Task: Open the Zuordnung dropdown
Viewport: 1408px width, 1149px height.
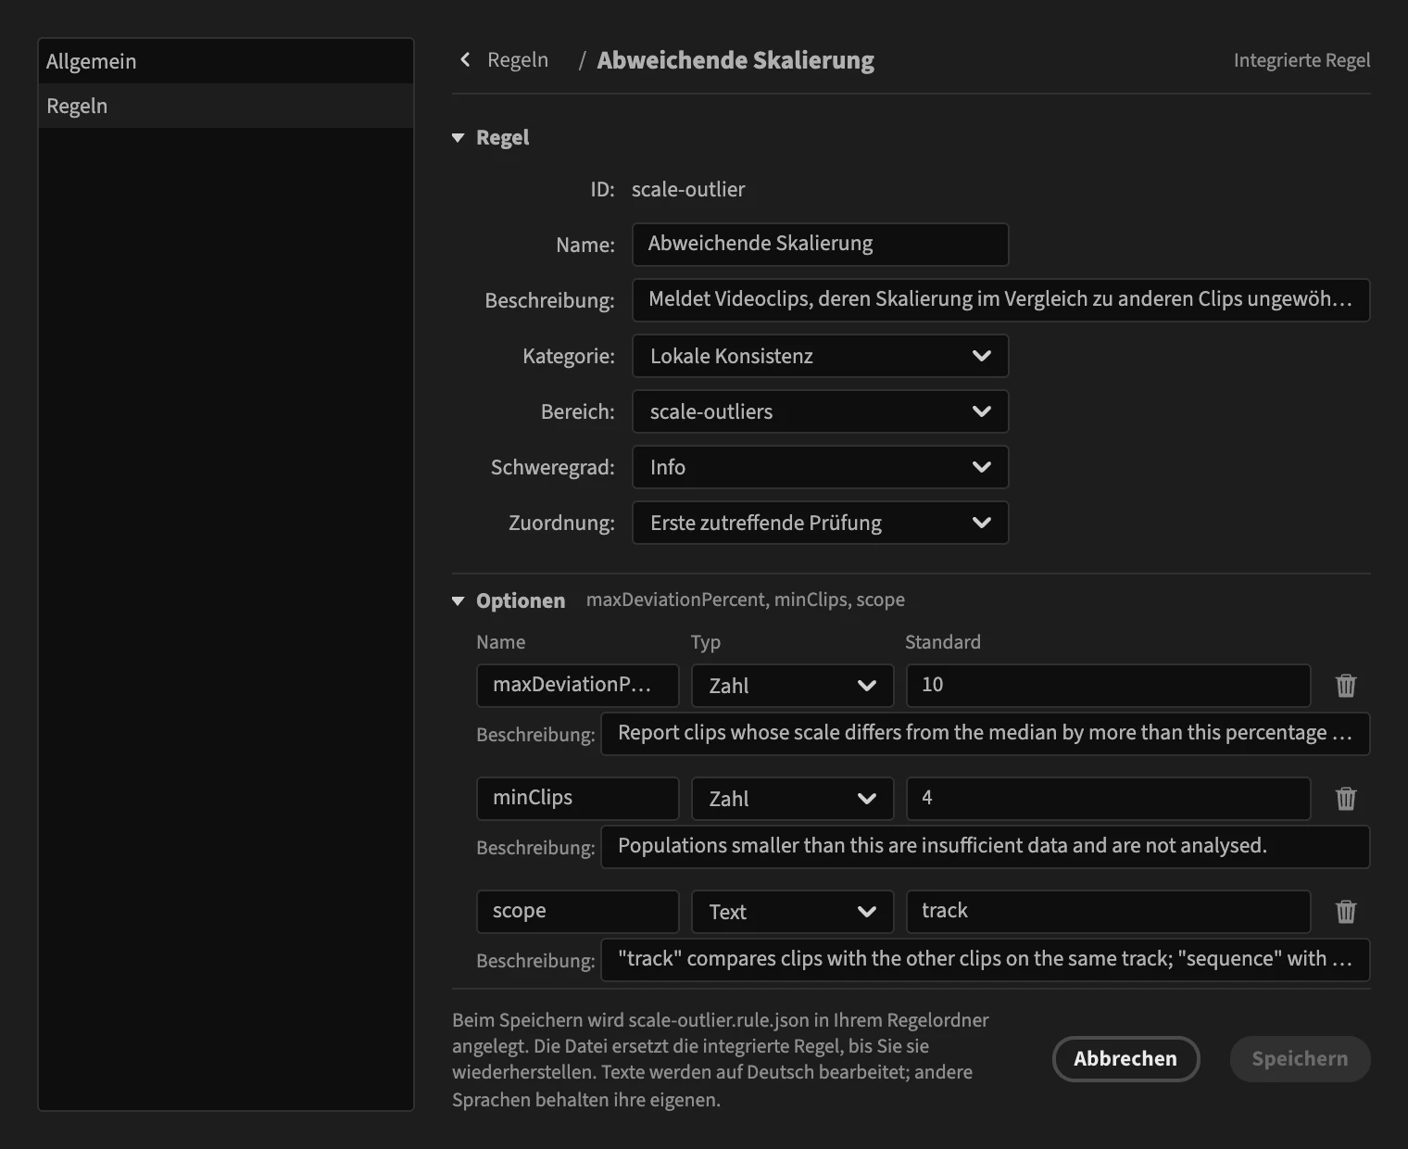Action: (x=820, y=523)
